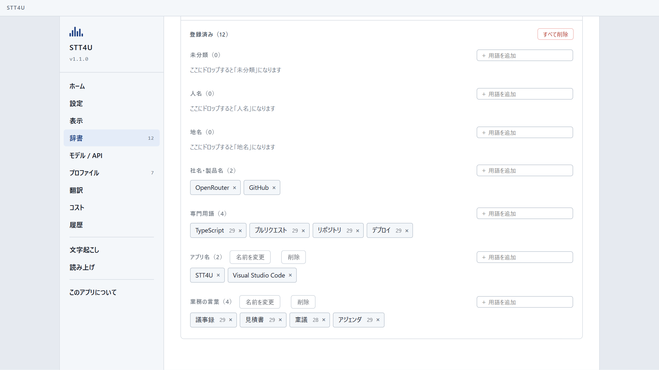
Task: Remove Visual Studio Code chip with x
Action: coord(290,275)
